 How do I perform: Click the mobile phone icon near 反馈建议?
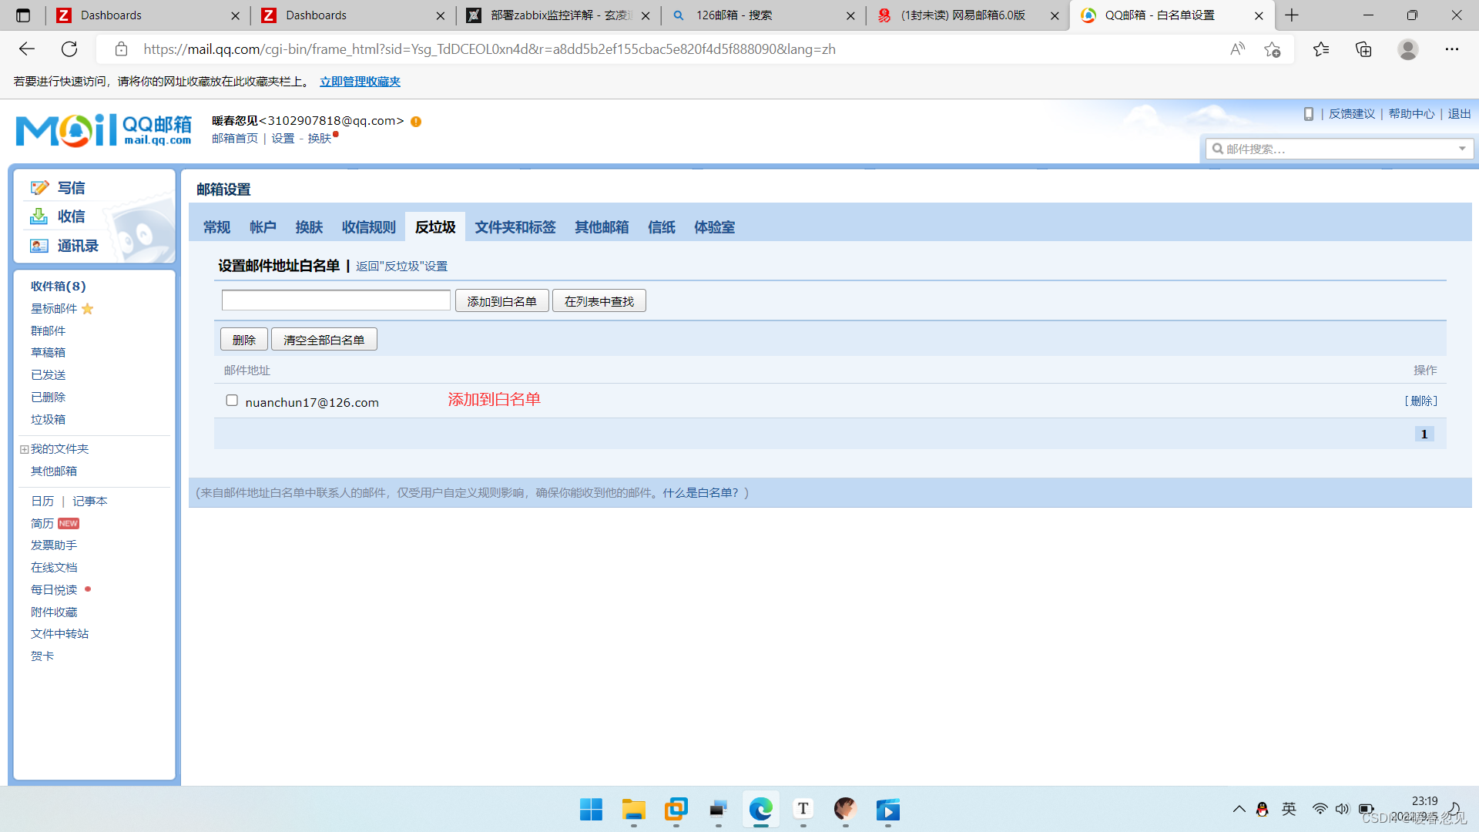coord(1308,114)
